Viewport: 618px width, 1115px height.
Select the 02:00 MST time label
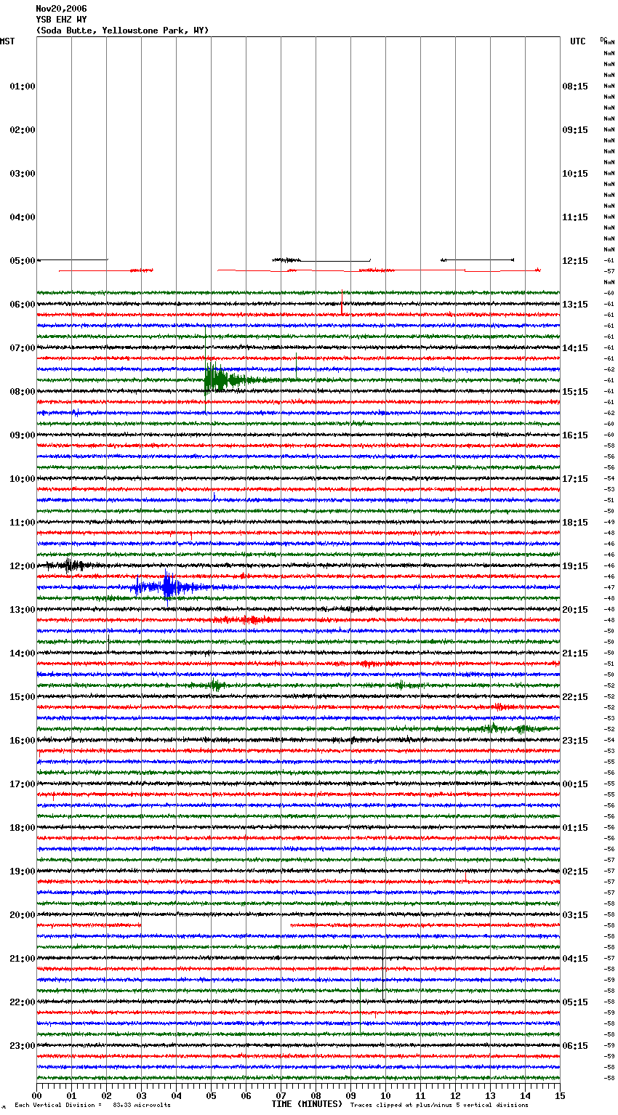pos(23,130)
